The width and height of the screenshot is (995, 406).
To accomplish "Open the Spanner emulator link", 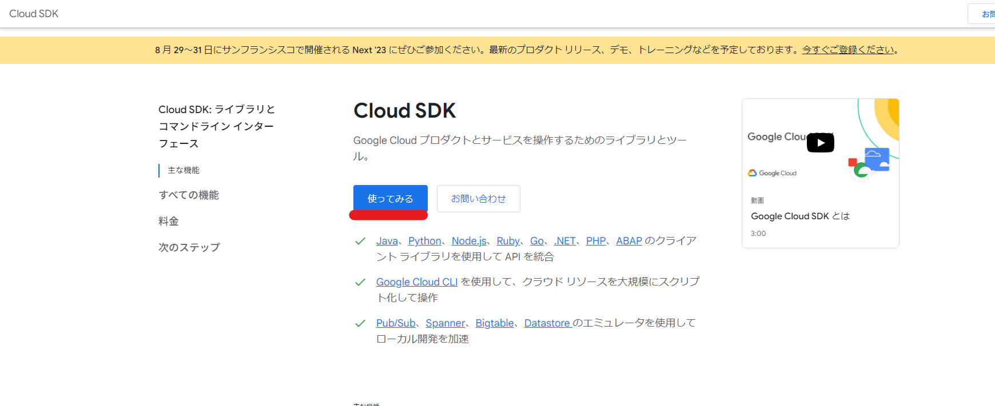I will 445,323.
